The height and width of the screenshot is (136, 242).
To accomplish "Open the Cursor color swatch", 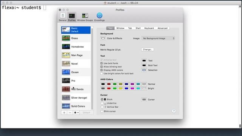I will point(144,100).
